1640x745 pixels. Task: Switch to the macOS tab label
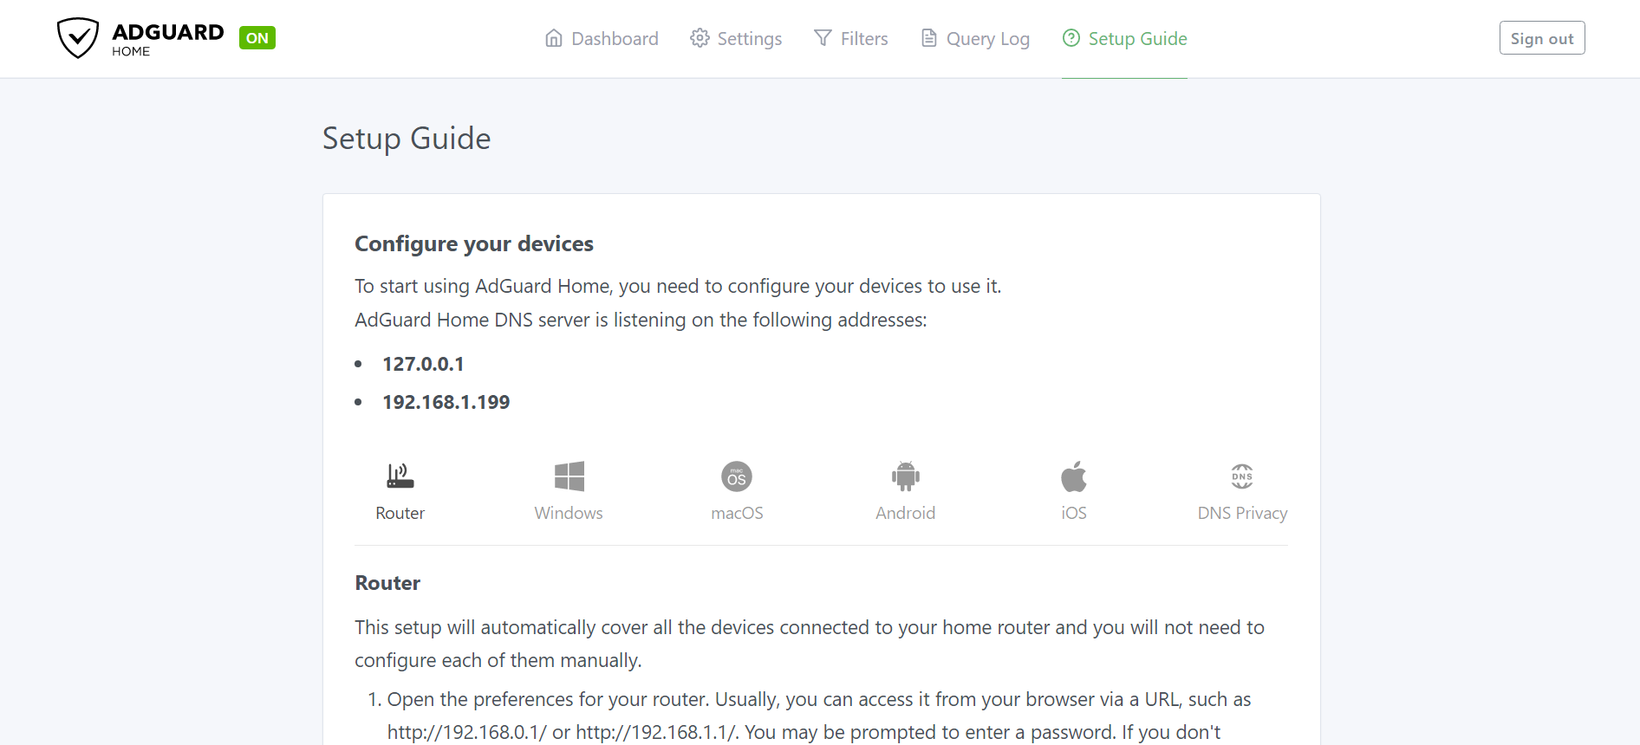[x=737, y=513]
